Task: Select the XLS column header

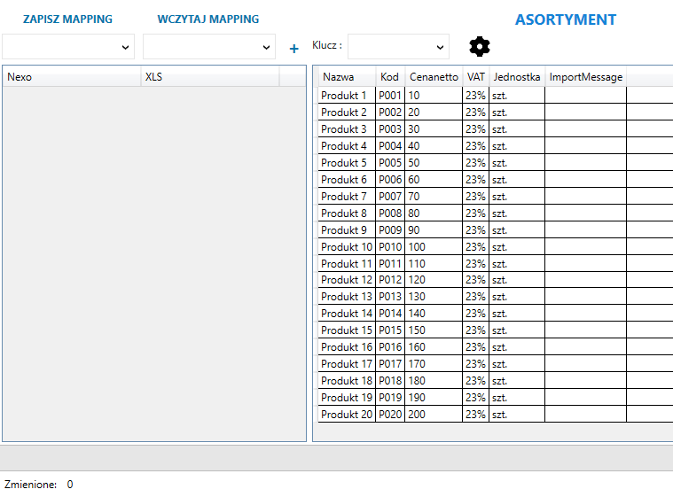Action: click(209, 77)
